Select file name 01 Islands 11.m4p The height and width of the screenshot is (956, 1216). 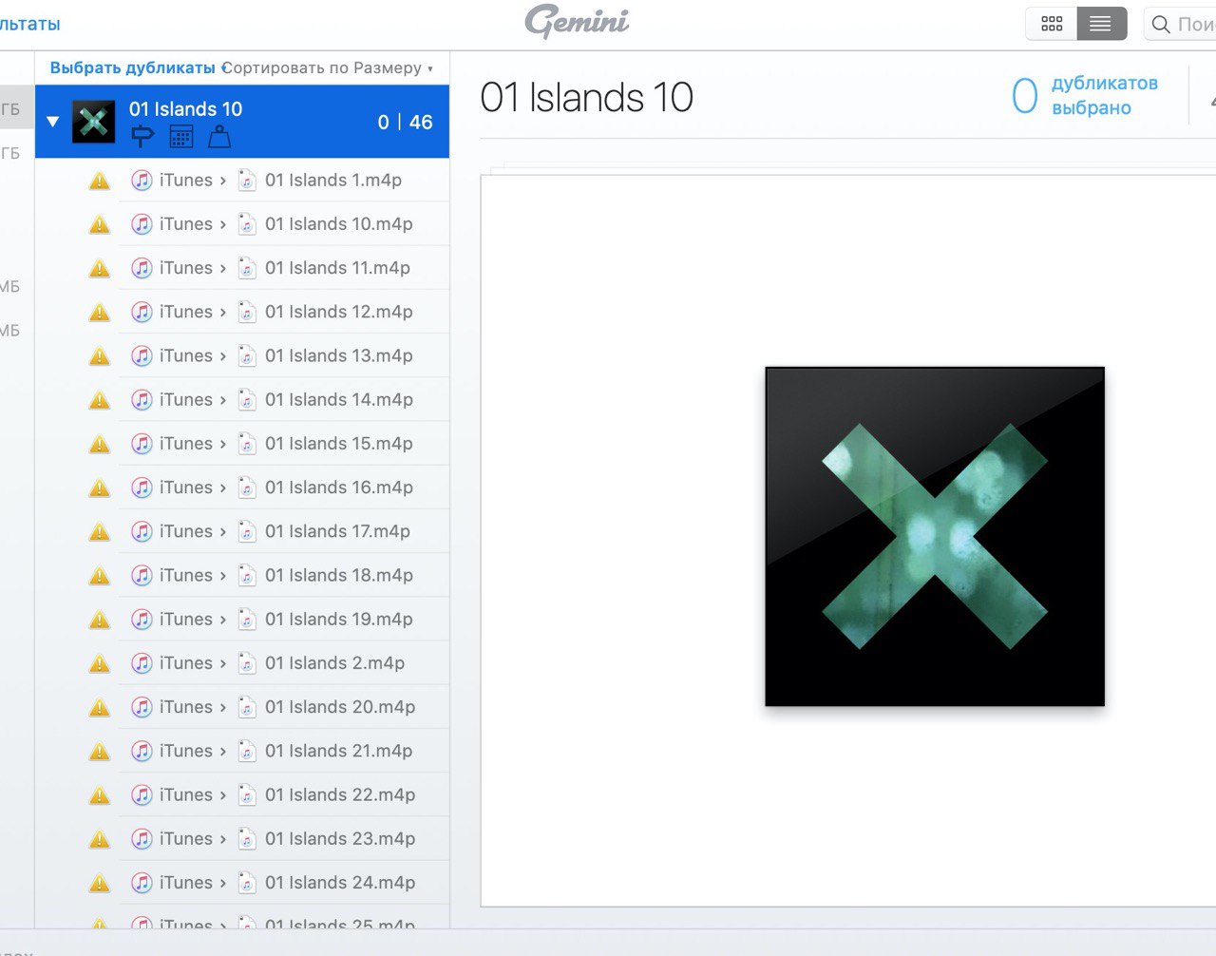coord(338,267)
